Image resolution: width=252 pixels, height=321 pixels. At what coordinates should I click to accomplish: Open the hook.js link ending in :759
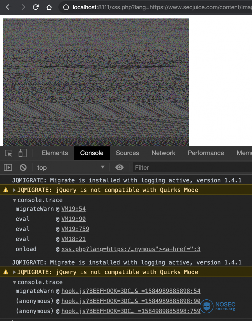[x=131, y=311]
